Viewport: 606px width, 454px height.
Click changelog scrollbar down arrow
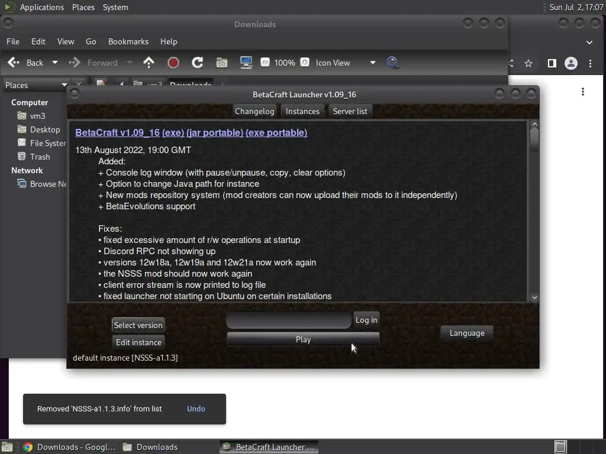click(534, 297)
